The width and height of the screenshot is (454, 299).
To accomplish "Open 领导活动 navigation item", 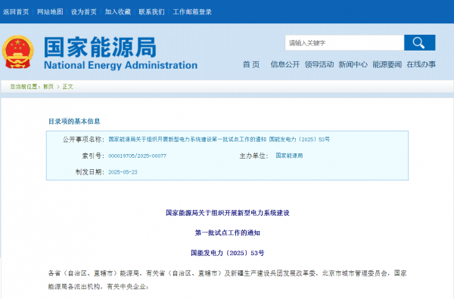I will (x=319, y=64).
